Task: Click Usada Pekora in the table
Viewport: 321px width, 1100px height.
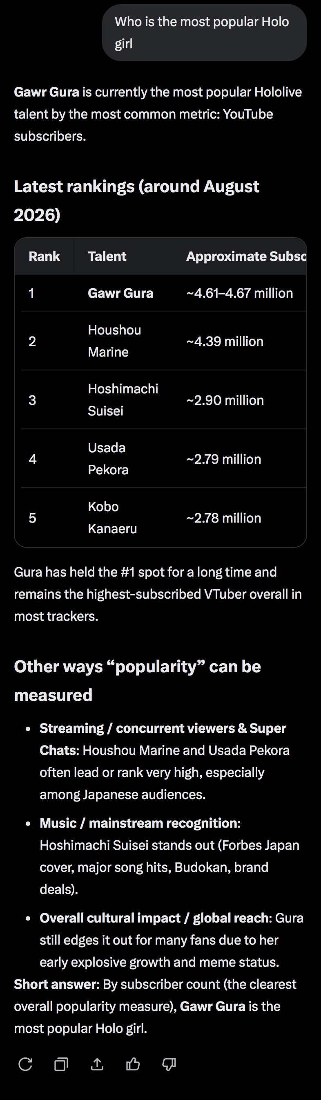Action: coord(108,459)
